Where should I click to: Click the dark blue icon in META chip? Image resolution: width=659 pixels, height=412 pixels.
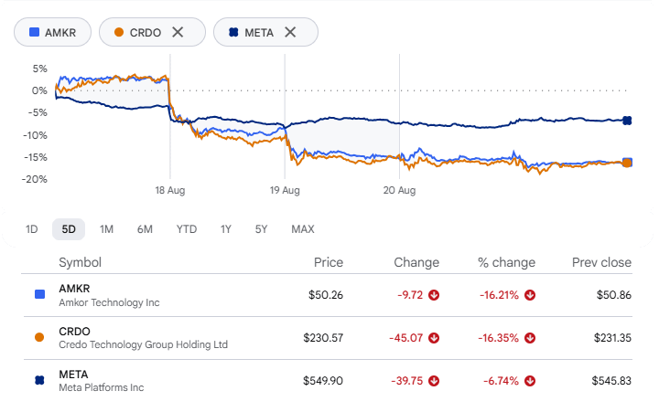[x=233, y=32]
